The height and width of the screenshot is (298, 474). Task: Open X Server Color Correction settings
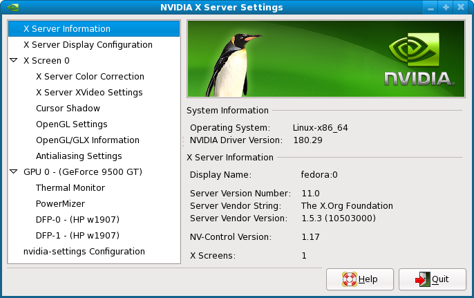click(x=90, y=77)
